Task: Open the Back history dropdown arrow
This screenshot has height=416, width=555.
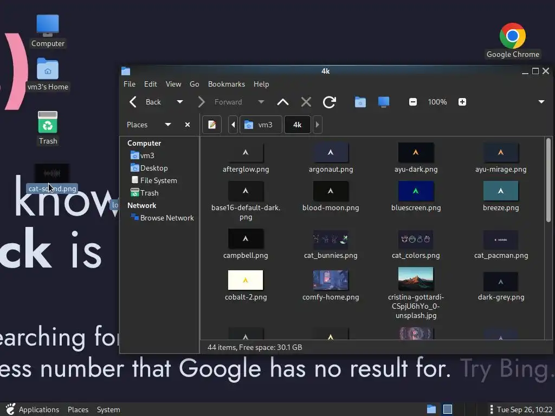Action: coord(180,102)
